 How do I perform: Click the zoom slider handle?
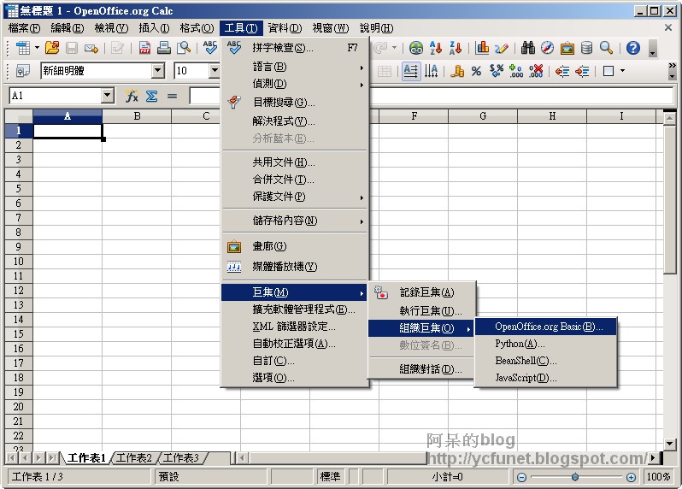tap(575, 477)
